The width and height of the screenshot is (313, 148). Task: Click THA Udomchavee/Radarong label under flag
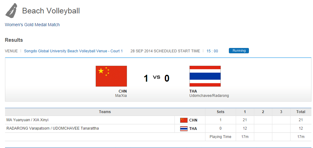point(209,93)
